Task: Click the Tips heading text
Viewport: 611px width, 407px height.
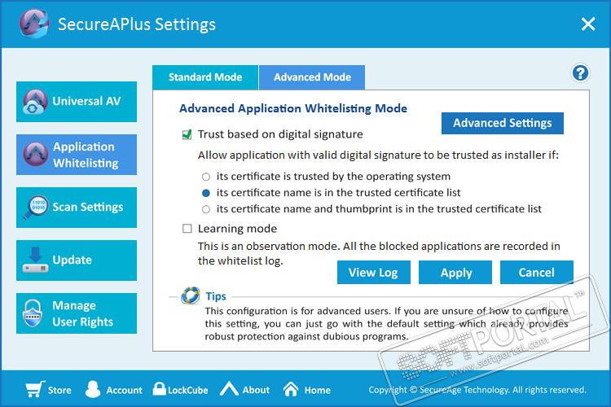Action: [216, 296]
